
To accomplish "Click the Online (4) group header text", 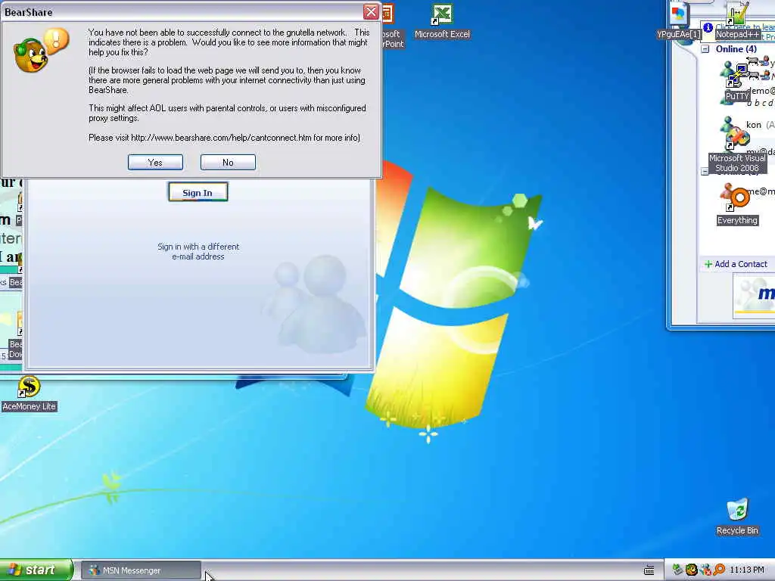I will (x=736, y=49).
